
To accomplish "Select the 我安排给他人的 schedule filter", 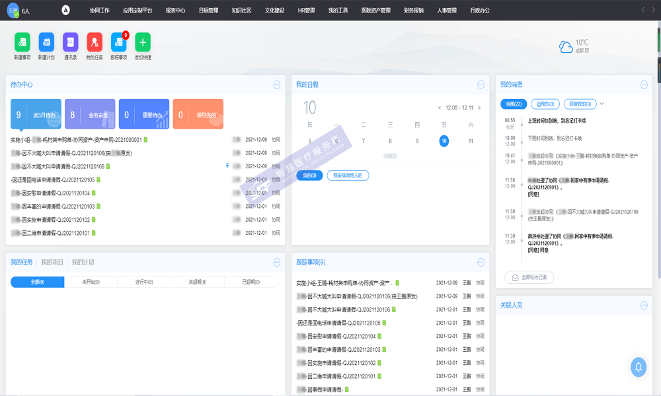I will pos(348,176).
